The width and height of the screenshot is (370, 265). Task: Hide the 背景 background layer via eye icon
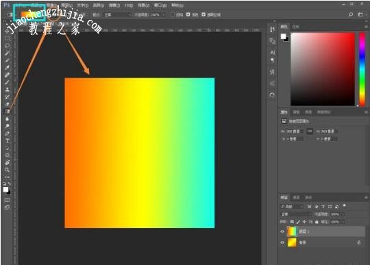[x=282, y=242]
